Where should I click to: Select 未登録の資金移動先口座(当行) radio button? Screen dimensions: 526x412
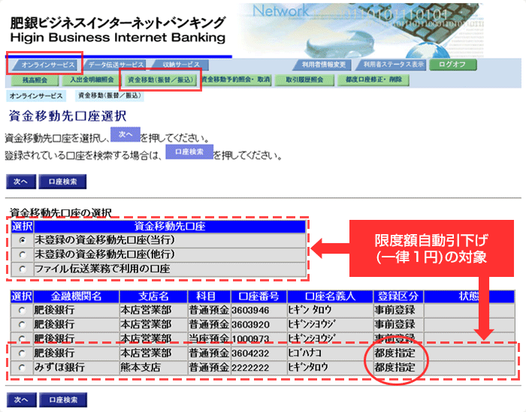[23, 240]
